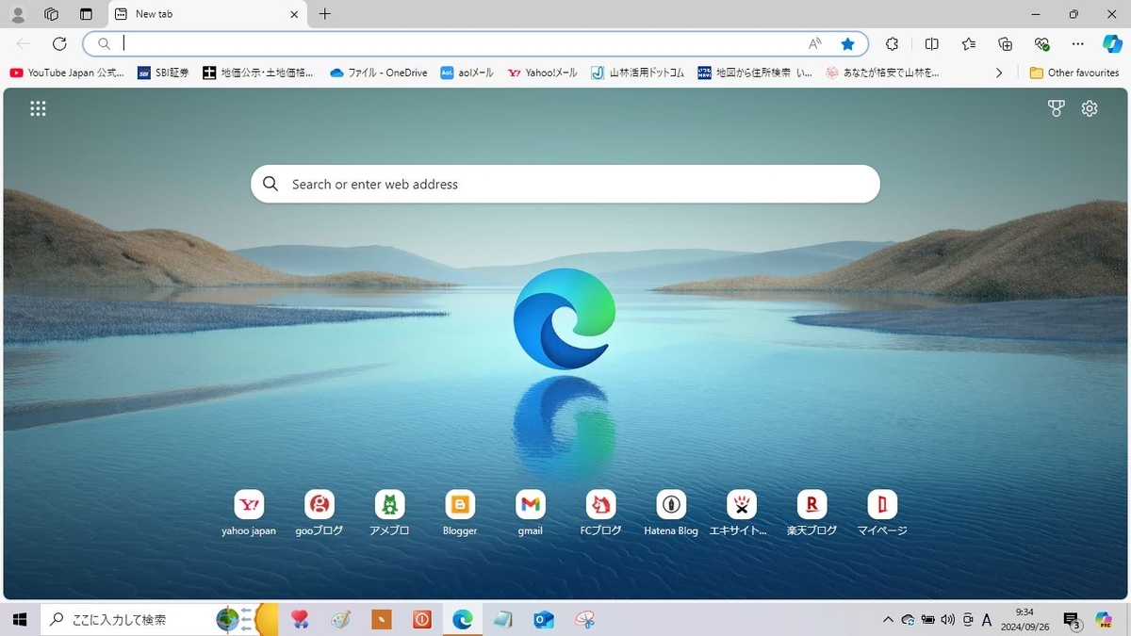
Task: Click the blue favourites star icon
Action: point(847,43)
